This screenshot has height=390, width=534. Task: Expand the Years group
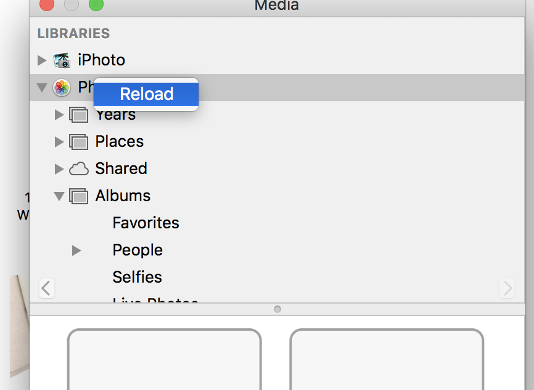tap(59, 115)
